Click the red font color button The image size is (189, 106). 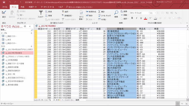[145, 18]
